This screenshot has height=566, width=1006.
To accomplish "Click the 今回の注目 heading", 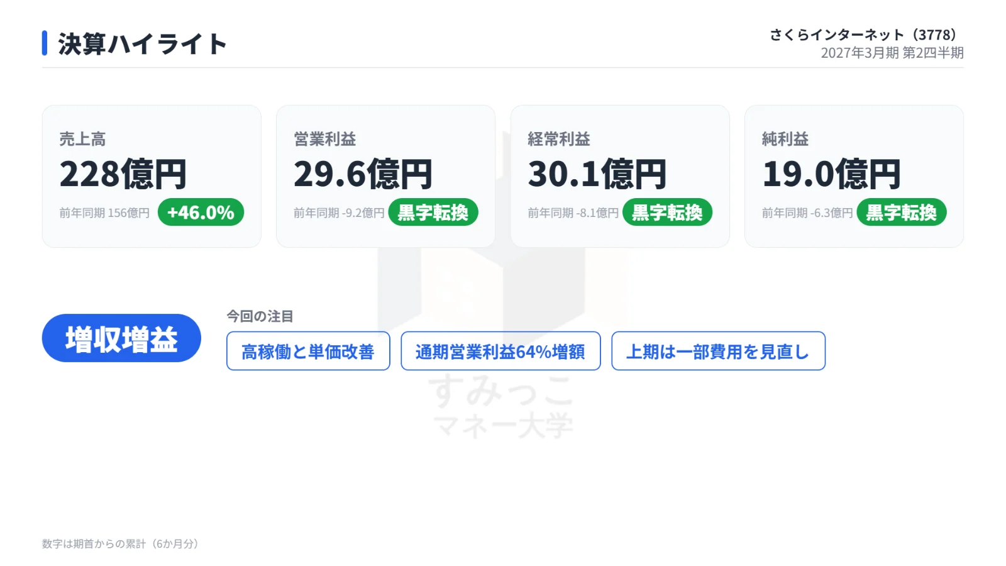I will point(260,316).
